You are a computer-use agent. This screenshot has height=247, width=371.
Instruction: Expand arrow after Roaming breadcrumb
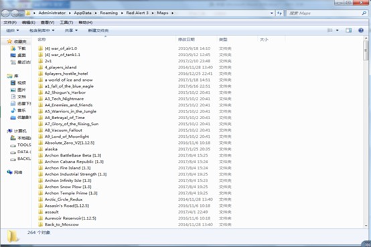122,13
